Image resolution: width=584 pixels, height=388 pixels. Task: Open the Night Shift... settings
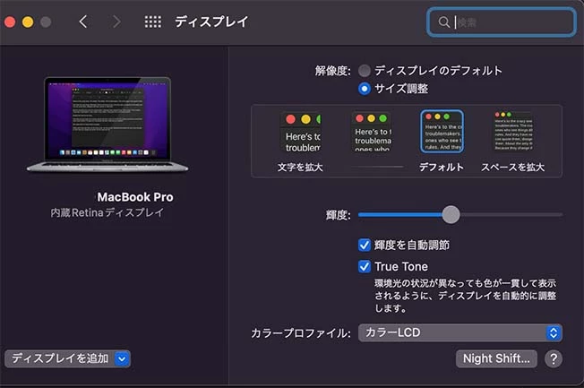[496, 358]
